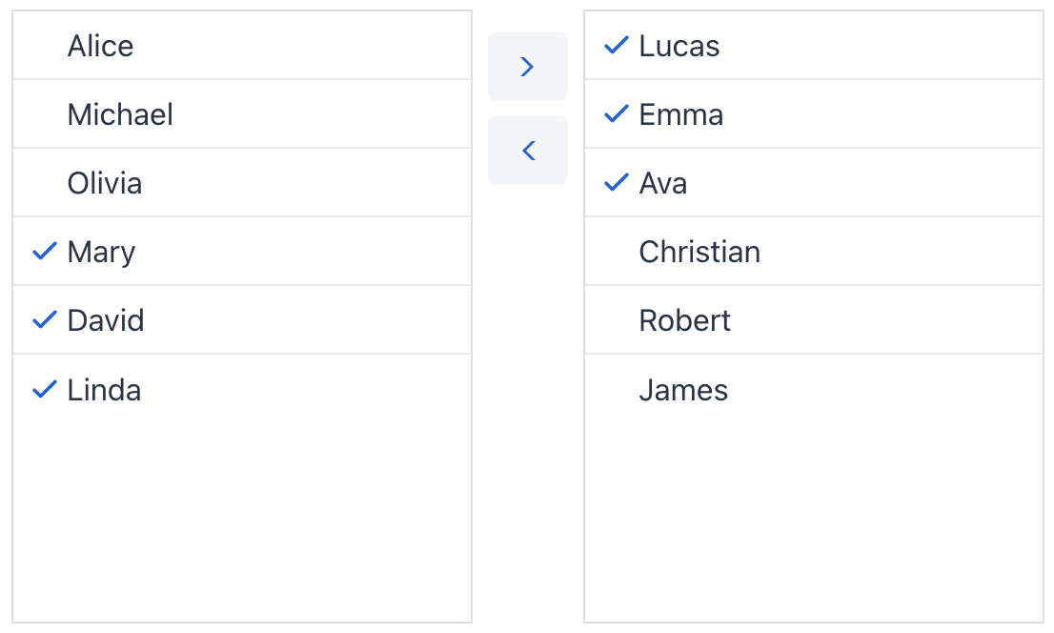Click the checkmark next to Ava
The width and height of the screenshot is (1054, 633).
[x=616, y=182]
